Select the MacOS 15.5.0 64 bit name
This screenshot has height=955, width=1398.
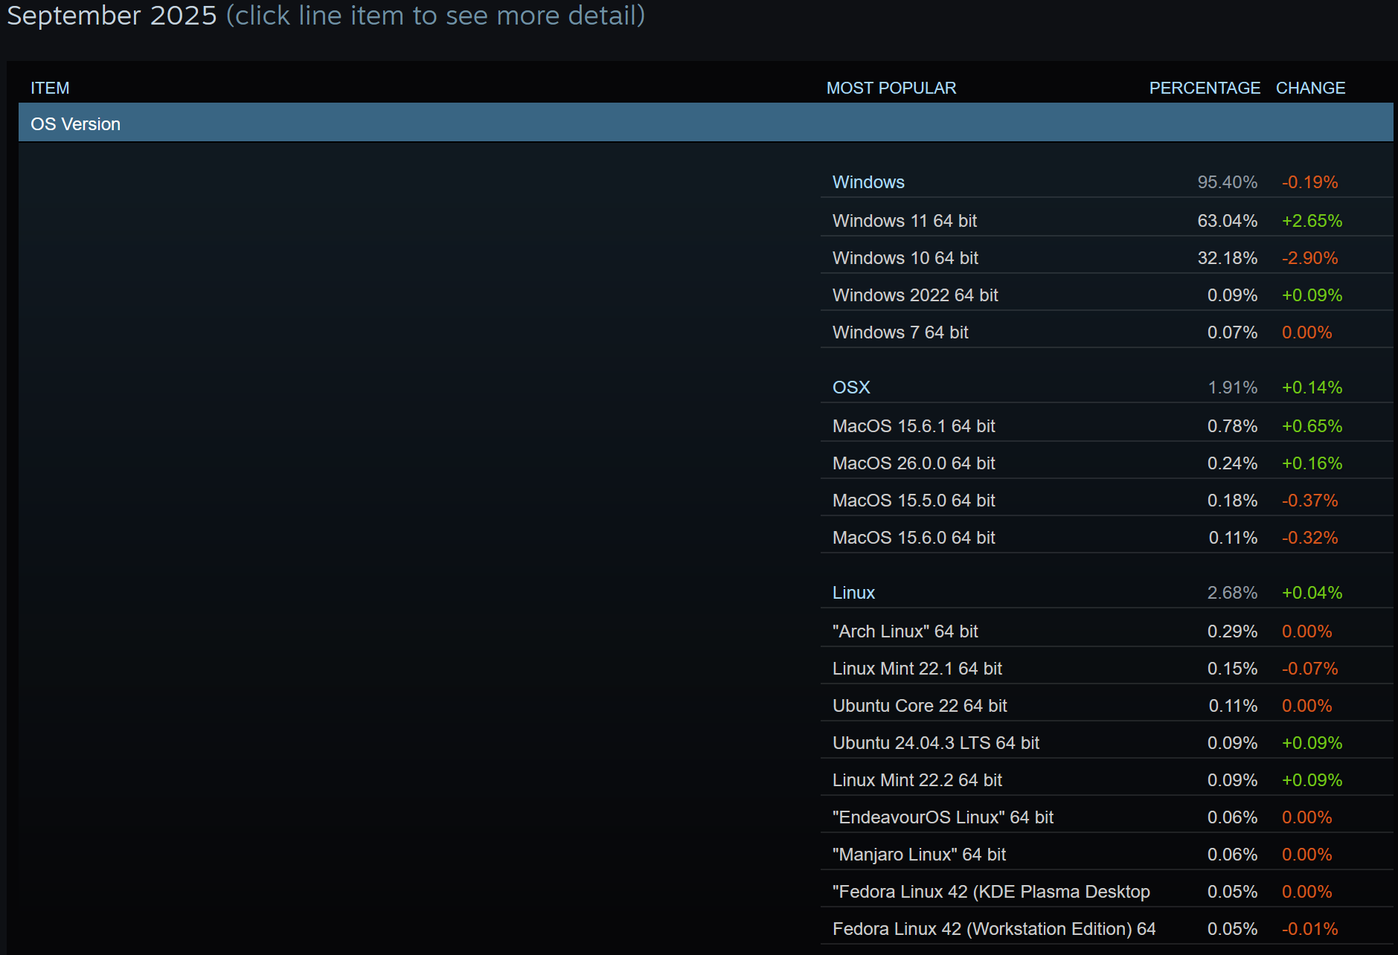point(914,501)
